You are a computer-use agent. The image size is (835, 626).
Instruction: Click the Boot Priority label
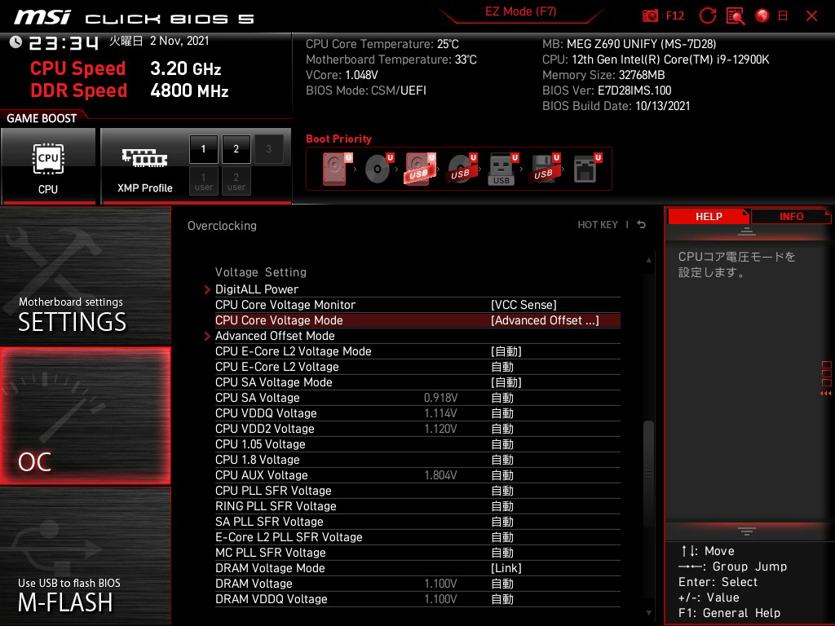(338, 139)
